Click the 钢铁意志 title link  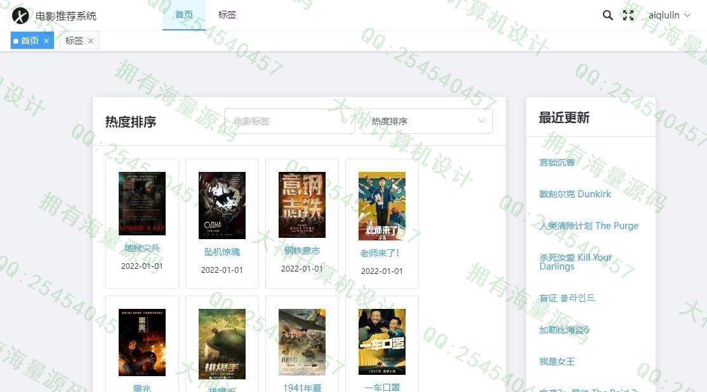[x=301, y=251]
